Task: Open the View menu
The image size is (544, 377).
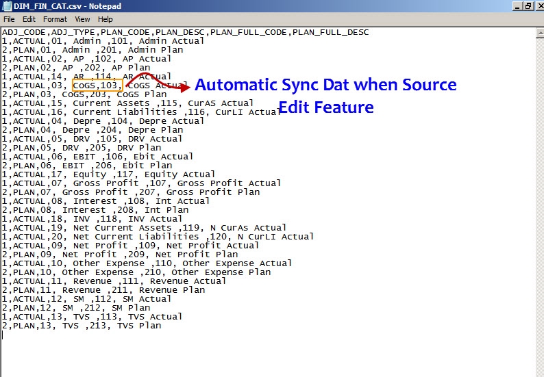Action: (x=83, y=19)
